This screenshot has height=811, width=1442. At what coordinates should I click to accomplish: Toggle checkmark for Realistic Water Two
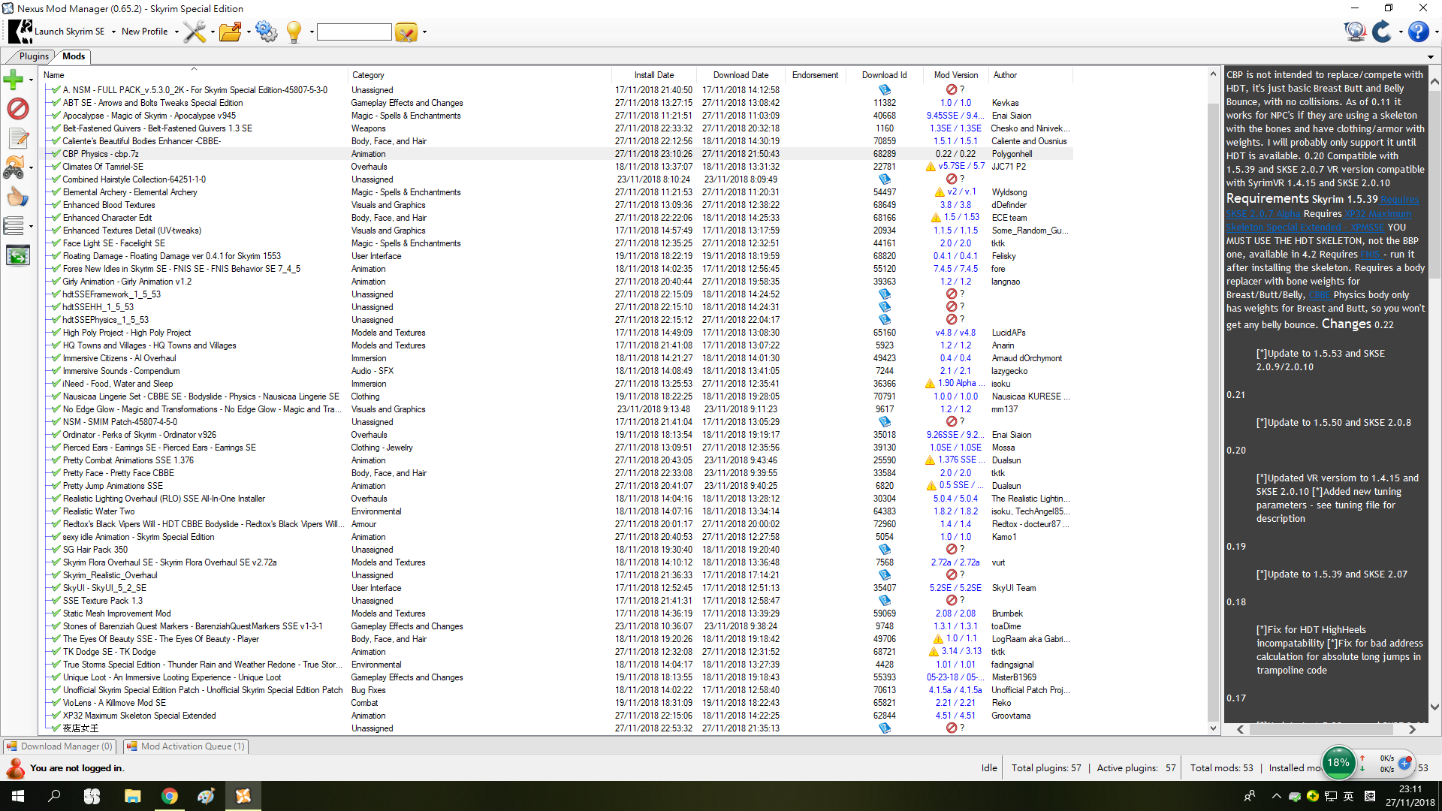(x=54, y=511)
